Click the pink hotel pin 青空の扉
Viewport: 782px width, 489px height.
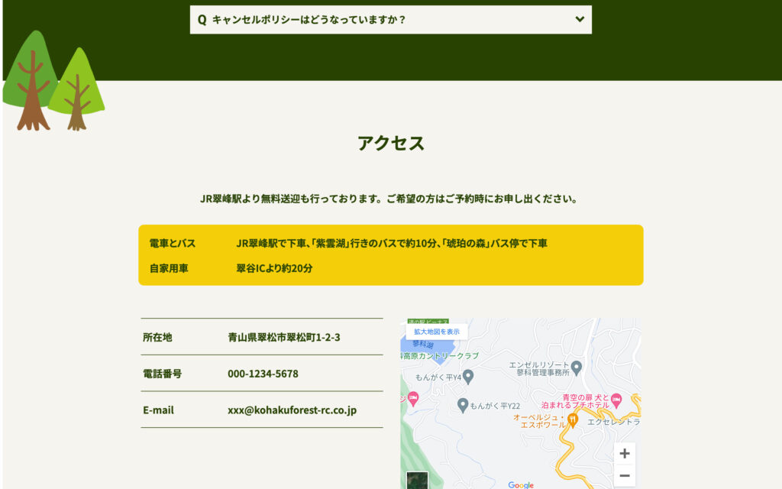click(x=616, y=400)
